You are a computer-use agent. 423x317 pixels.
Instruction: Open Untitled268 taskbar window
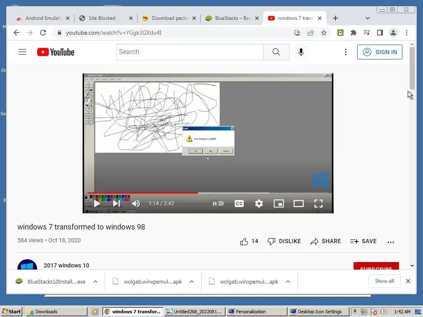coord(195,312)
